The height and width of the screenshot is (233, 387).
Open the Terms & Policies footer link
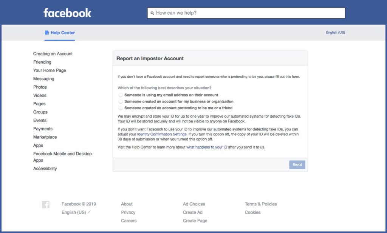(261, 204)
